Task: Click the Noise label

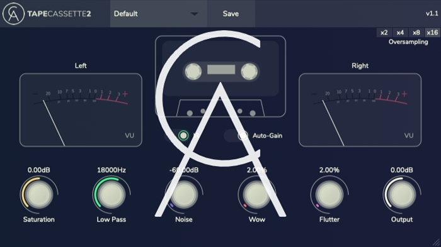Action: pos(184,219)
